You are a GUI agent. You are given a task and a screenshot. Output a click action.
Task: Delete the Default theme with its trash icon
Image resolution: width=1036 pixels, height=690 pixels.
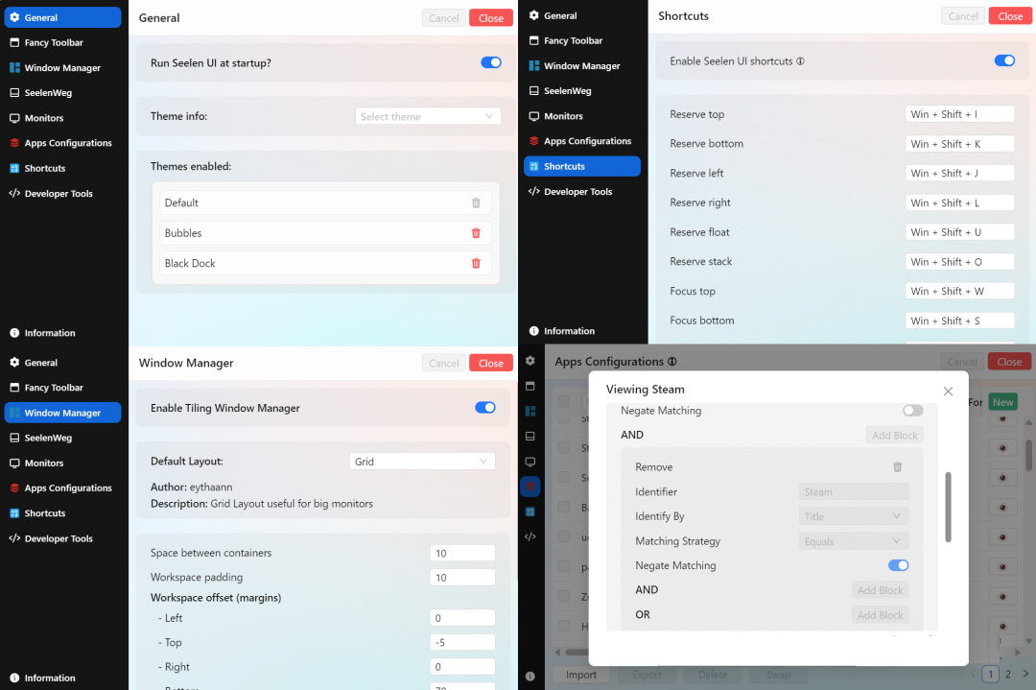pyautogui.click(x=476, y=202)
